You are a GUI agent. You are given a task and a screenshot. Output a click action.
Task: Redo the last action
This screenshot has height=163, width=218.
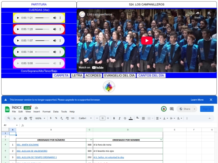[x=20, y=118]
